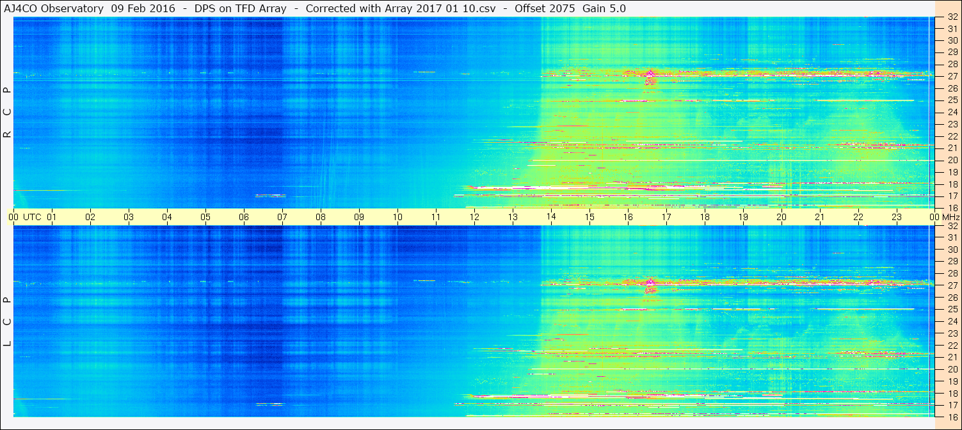
Task: Click the 14 hour tick on the UTC axis
Action: point(551,217)
